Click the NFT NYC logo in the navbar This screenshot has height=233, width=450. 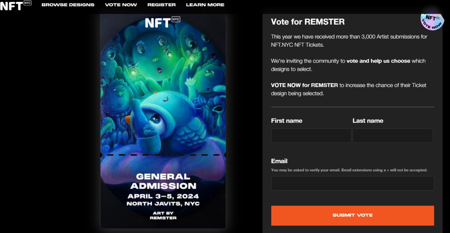[15, 5]
